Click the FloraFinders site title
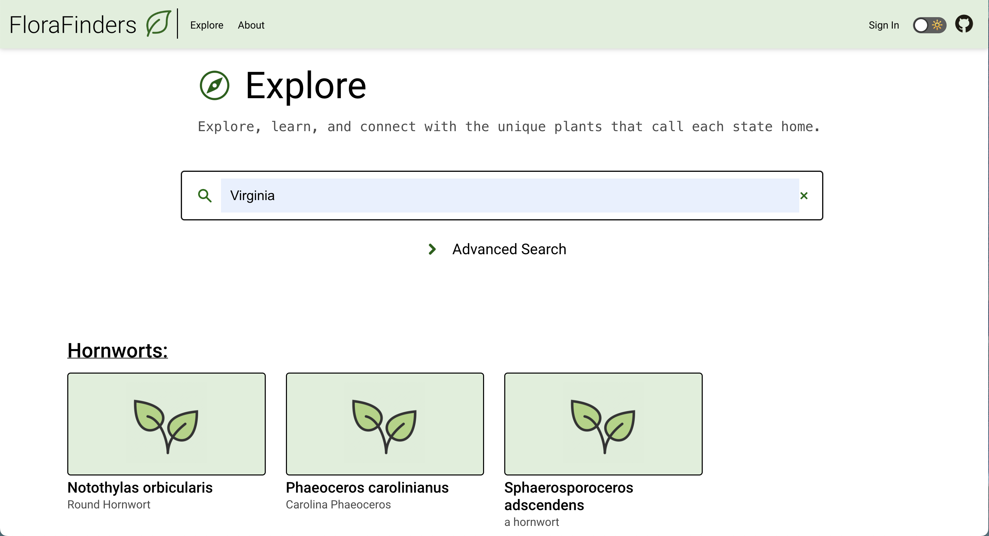 click(73, 25)
